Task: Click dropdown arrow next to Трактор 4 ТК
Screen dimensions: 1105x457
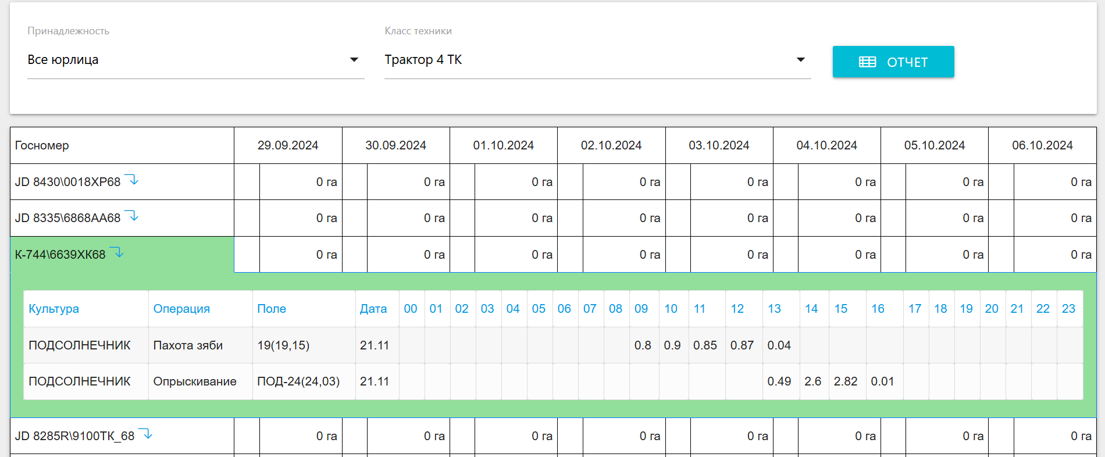Action: pos(800,60)
